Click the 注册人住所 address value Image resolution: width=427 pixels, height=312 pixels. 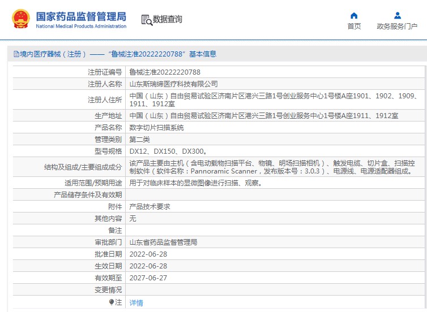point(274,99)
